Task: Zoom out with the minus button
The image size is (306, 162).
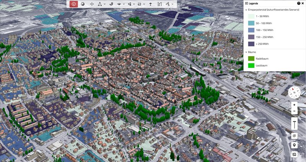Action: (294, 111)
